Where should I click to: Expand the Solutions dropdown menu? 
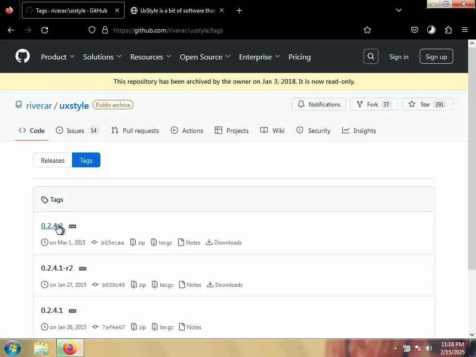[x=102, y=57]
